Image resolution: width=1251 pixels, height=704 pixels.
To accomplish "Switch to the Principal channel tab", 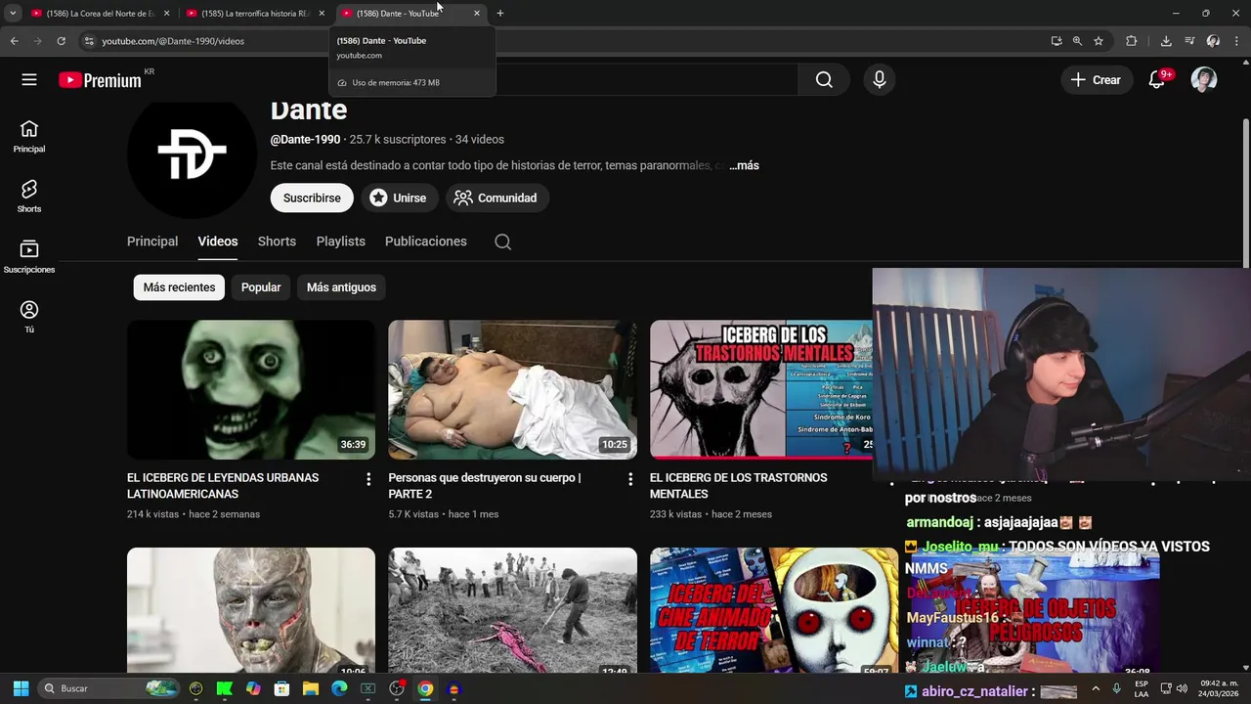I will (152, 242).
